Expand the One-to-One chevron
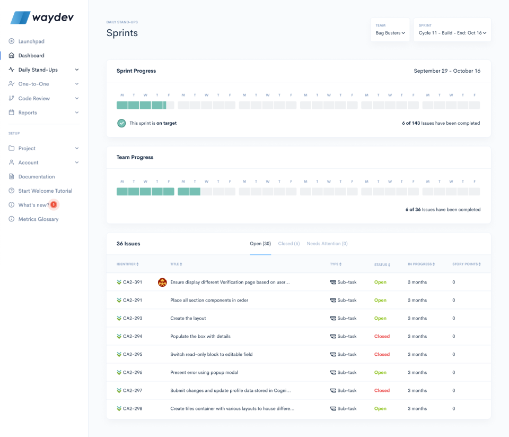This screenshot has height=437, width=509. tap(77, 84)
